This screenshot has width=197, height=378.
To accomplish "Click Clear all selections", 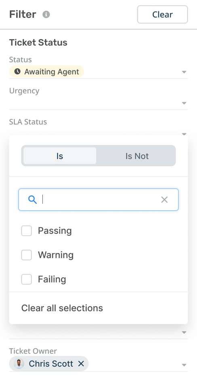I will [62, 308].
